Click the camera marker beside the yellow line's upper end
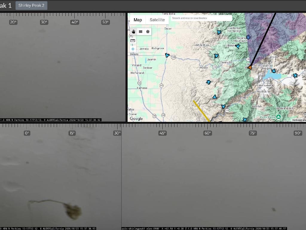The height and width of the screenshot is (230, 306). pyautogui.click(x=215, y=97)
